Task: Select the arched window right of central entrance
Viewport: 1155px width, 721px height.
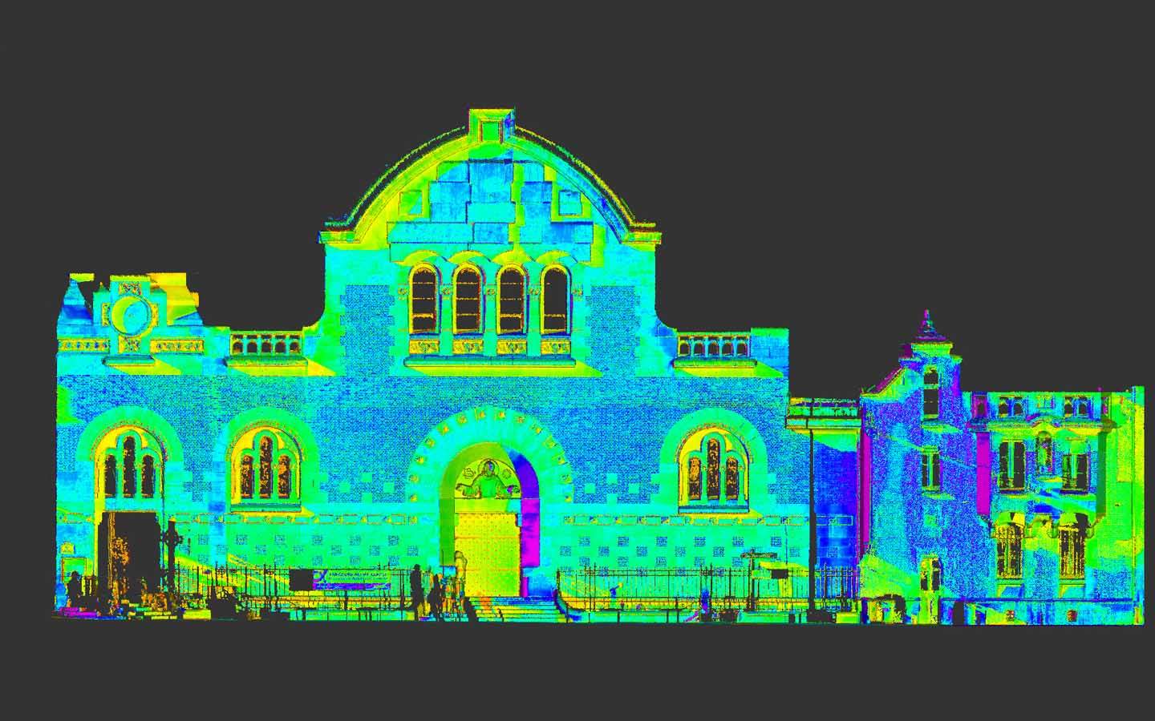Action: click(x=712, y=469)
